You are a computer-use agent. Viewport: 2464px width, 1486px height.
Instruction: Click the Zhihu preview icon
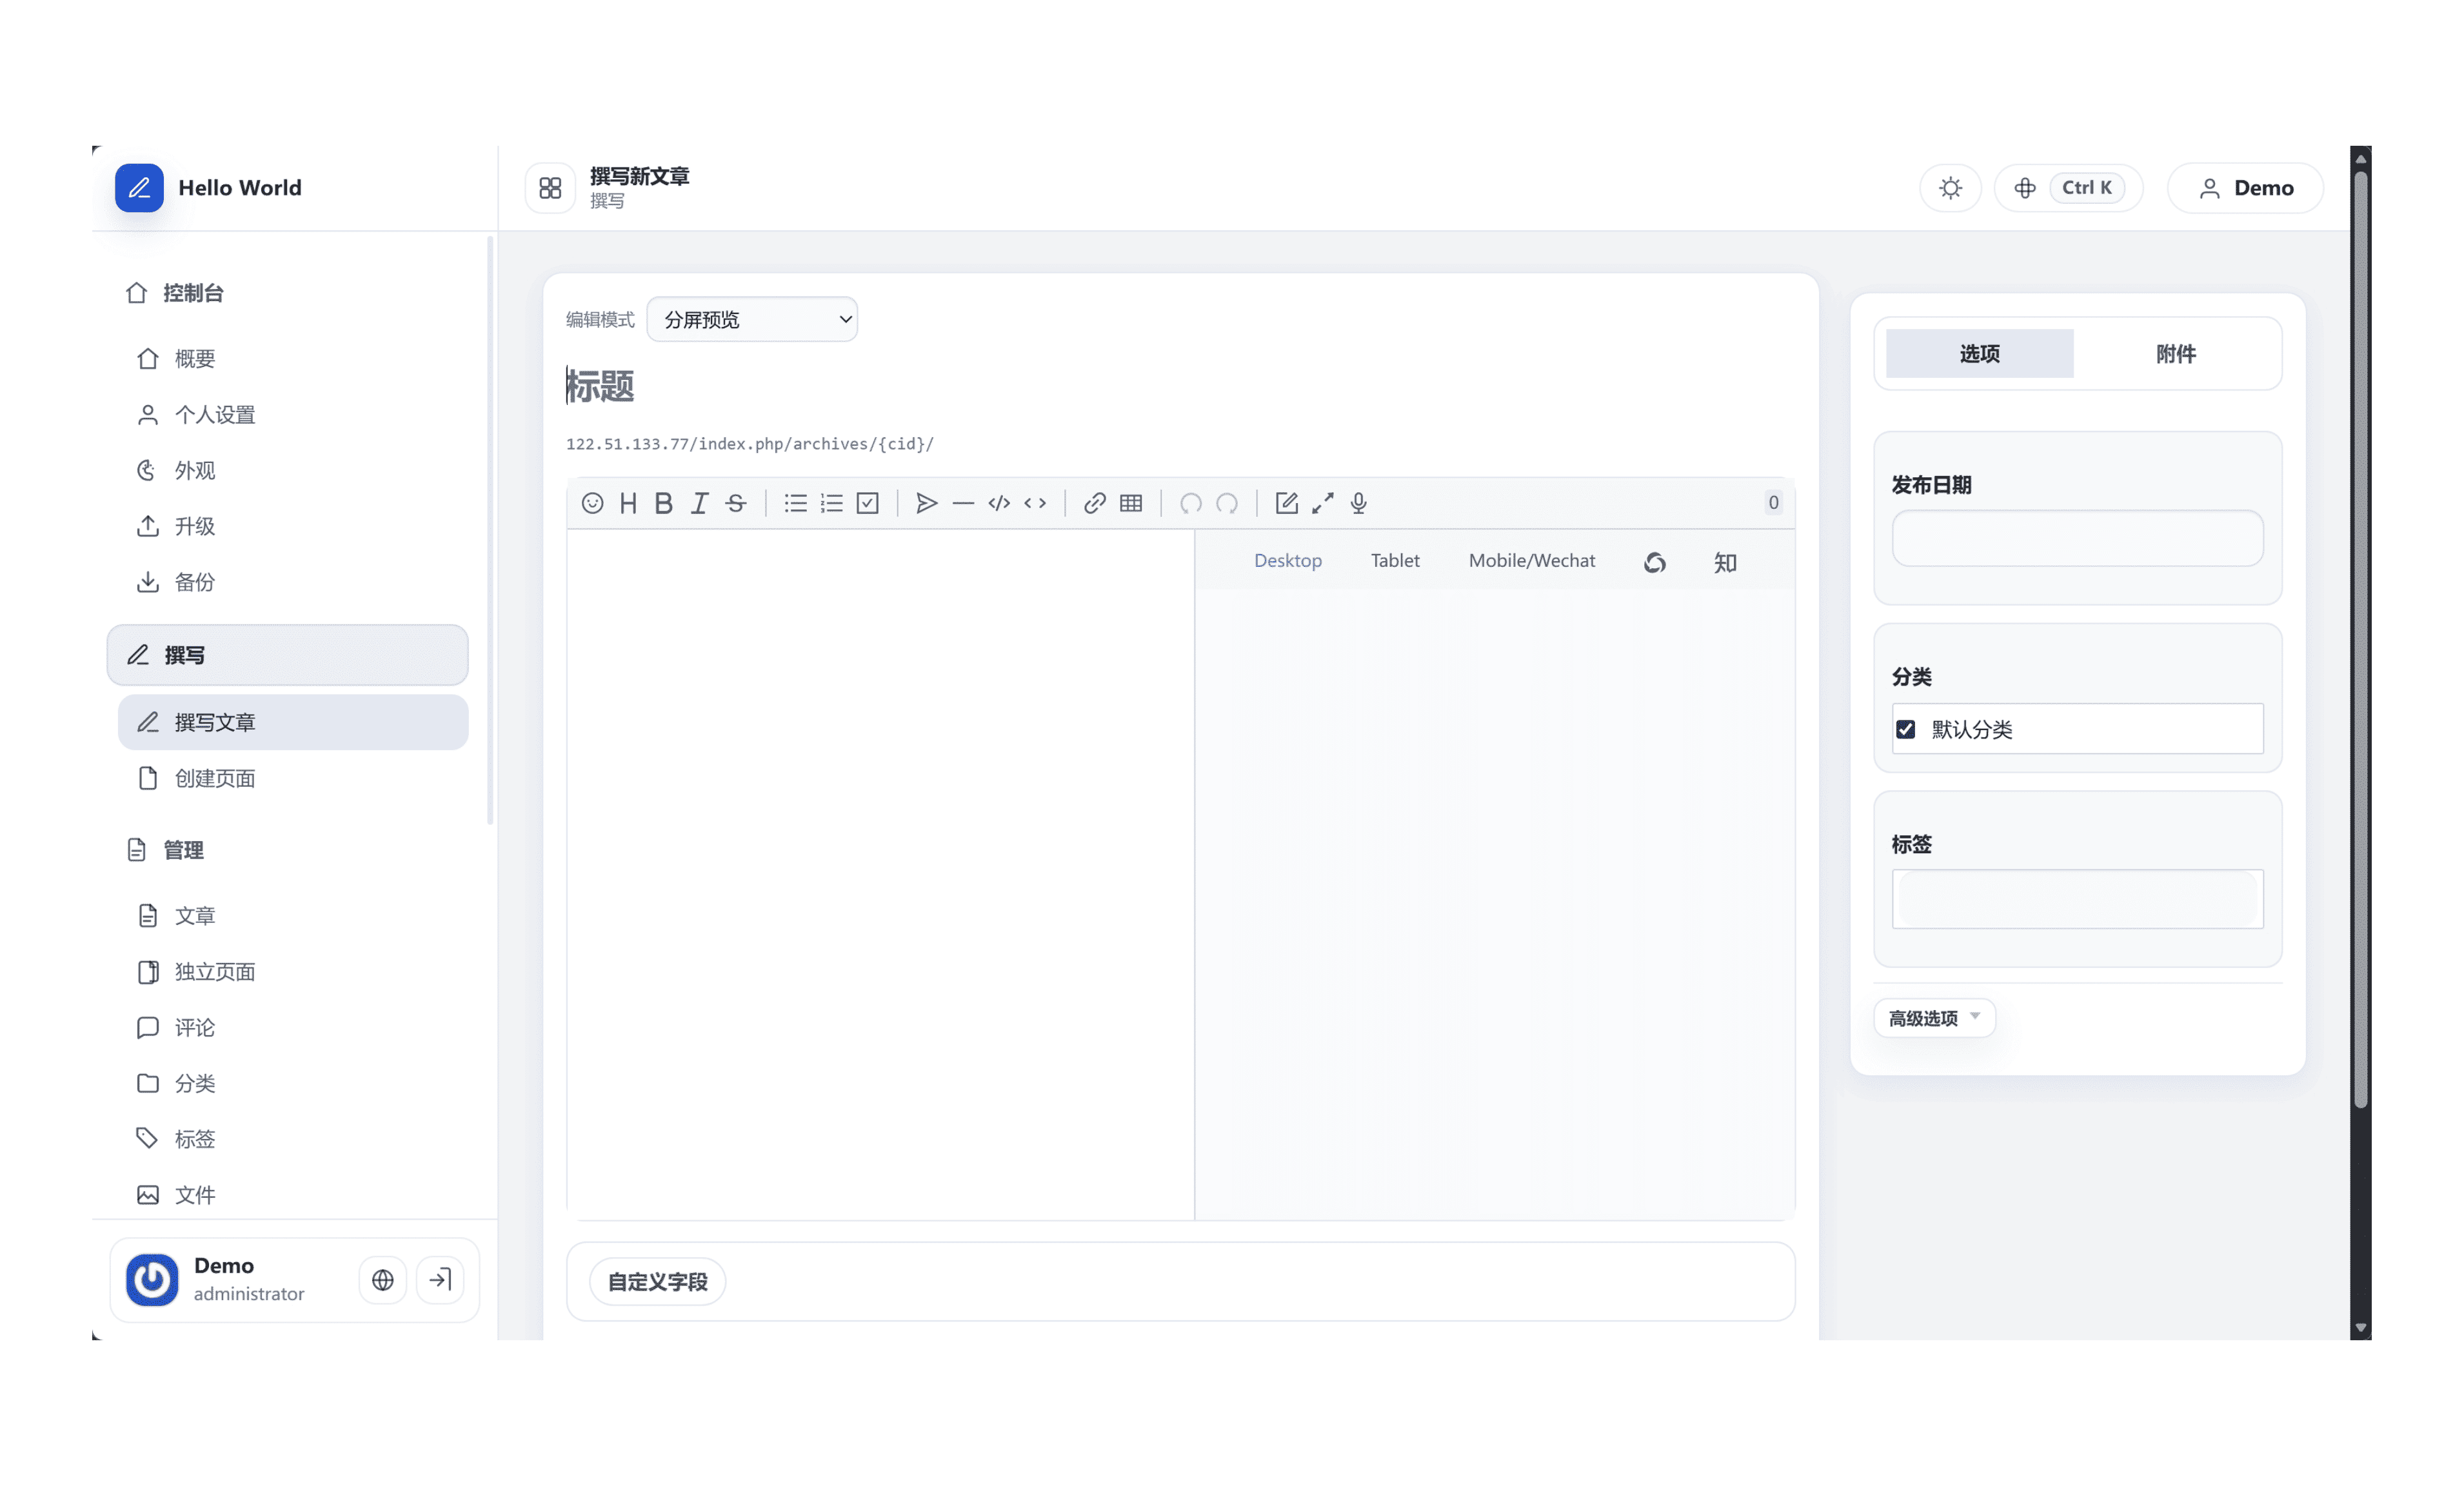point(1725,562)
